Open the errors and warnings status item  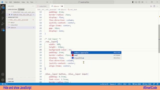point(5,84)
